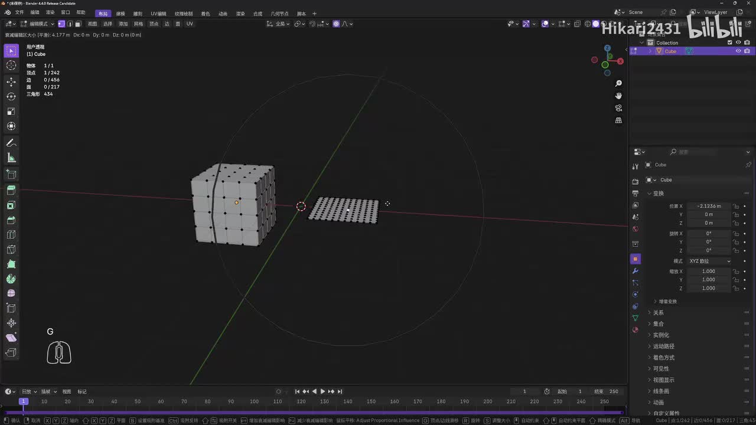Select the Knife tool
This screenshot has width=756, height=425.
click(11, 250)
